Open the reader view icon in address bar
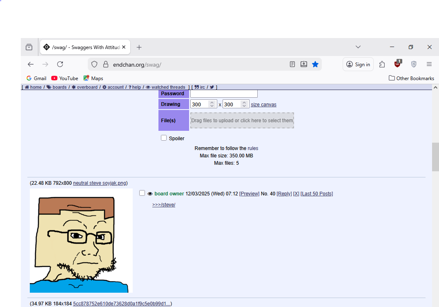 pyautogui.click(x=292, y=64)
